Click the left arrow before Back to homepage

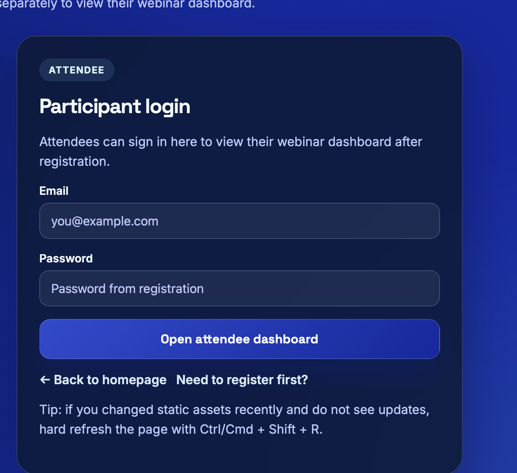click(x=45, y=380)
